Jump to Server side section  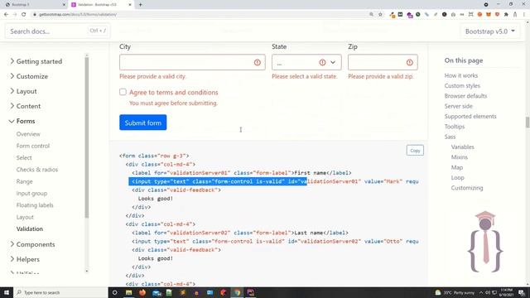[458, 106]
